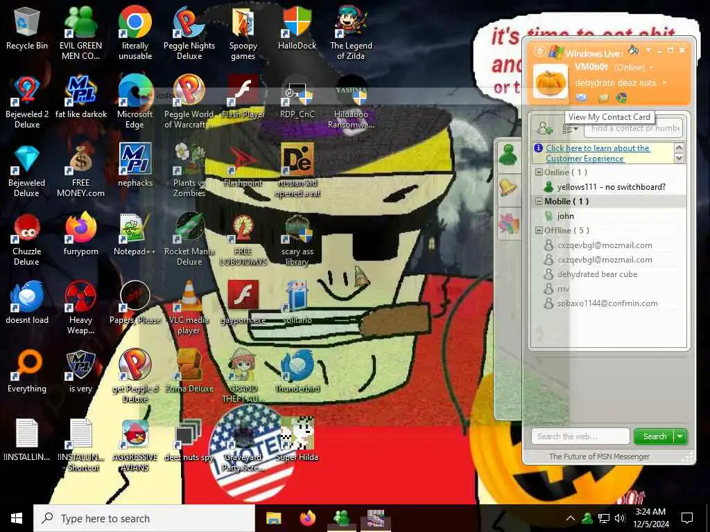Open Rocket Mania Deluxe desktop icon

point(189,239)
